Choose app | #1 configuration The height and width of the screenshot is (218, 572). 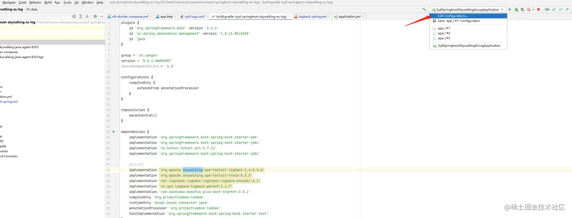[x=468, y=28]
